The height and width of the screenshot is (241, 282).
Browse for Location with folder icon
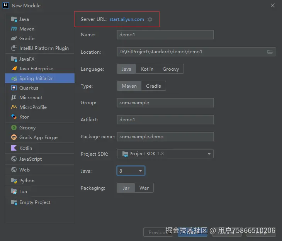click(270, 52)
